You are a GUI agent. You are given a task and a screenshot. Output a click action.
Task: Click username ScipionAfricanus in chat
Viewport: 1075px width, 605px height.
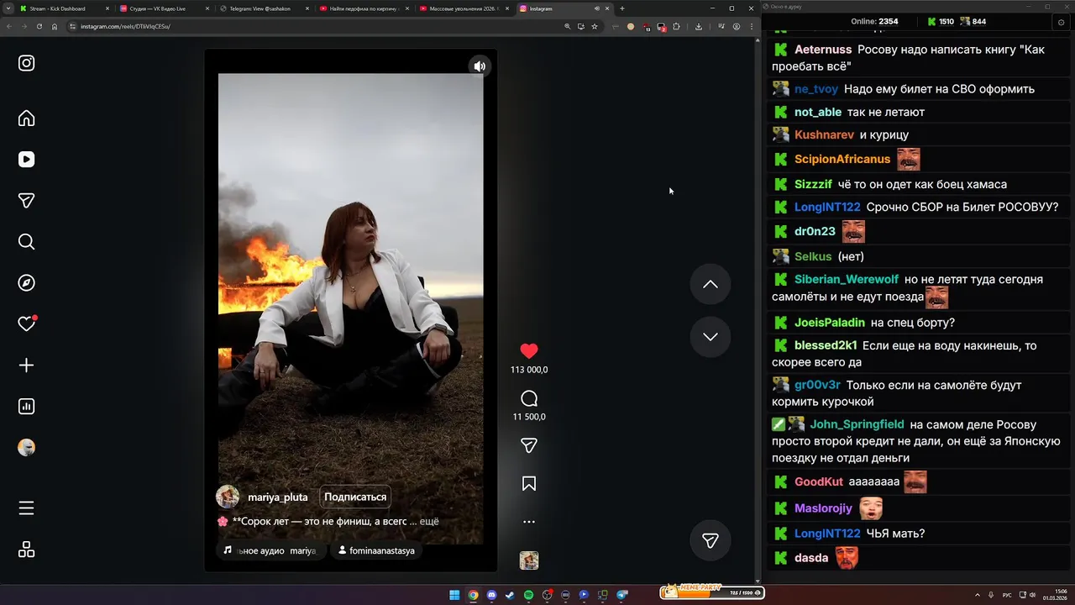pos(842,159)
